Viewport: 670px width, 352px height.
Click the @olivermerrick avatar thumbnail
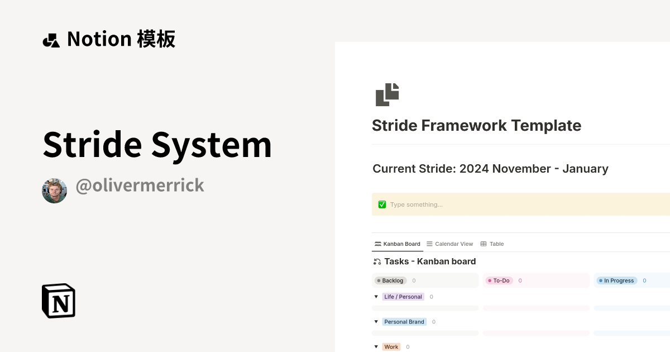54,190
